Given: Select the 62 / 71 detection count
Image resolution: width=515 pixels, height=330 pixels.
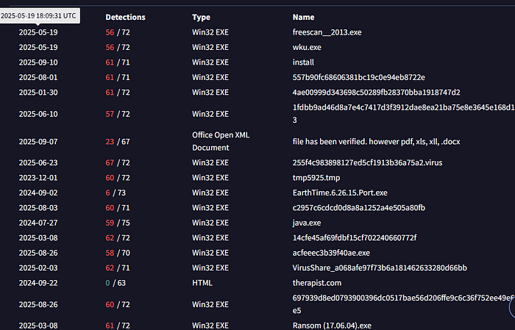Looking at the screenshot, I should point(118,268).
